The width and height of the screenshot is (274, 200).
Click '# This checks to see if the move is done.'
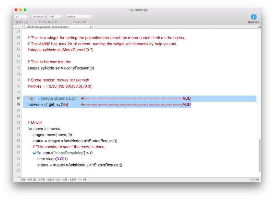69,147
